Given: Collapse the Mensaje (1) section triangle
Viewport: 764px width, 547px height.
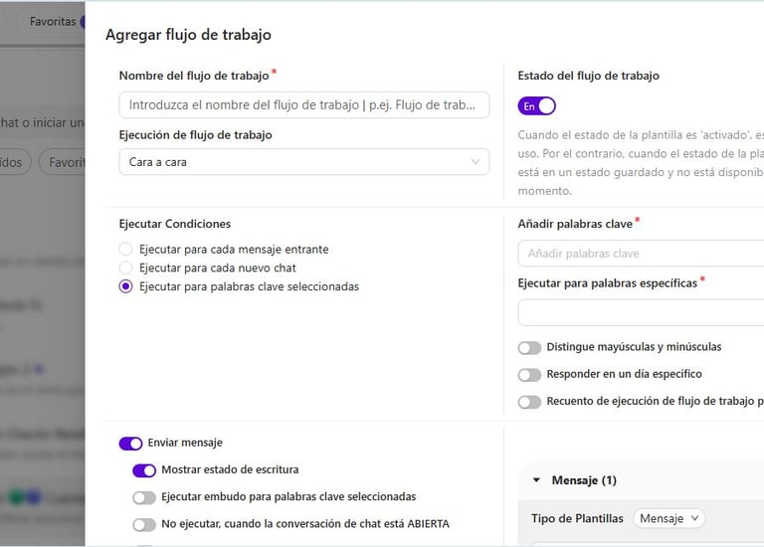Looking at the screenshot, I should 537,480.
